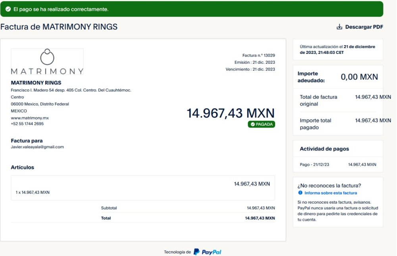Click the Emisión : 21 dic. 2023 date
397x256 pixels.
[254, 62]
